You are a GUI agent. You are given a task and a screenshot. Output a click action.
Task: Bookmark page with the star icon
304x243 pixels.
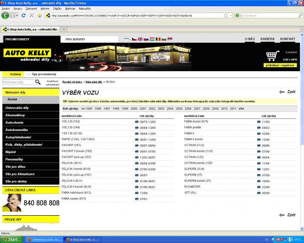[225, 16]
